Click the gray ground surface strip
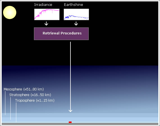The image size is (160, 126). point(80,123)
